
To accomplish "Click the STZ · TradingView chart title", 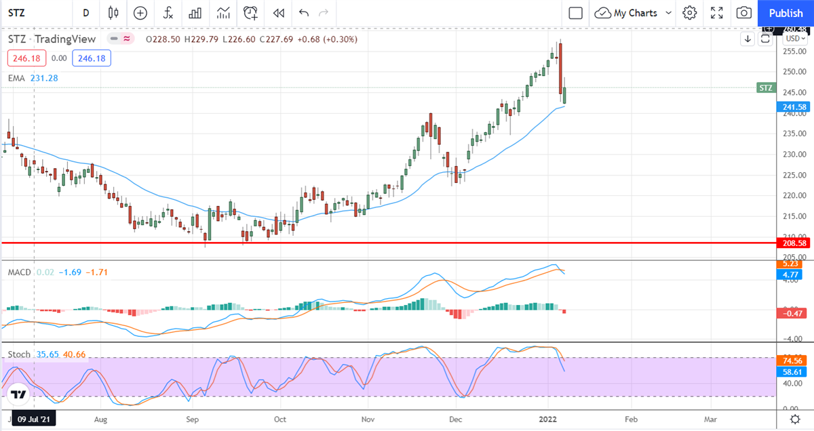I will coord(52,39).
